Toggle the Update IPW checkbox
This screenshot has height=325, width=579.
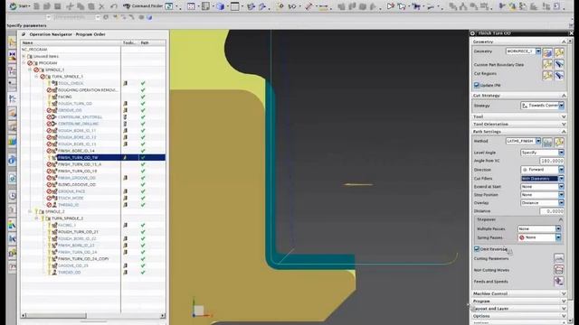point(477,85)
